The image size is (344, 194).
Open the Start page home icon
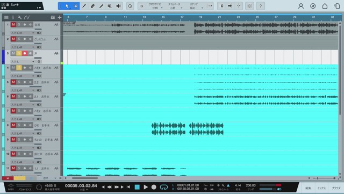(325, 6)
